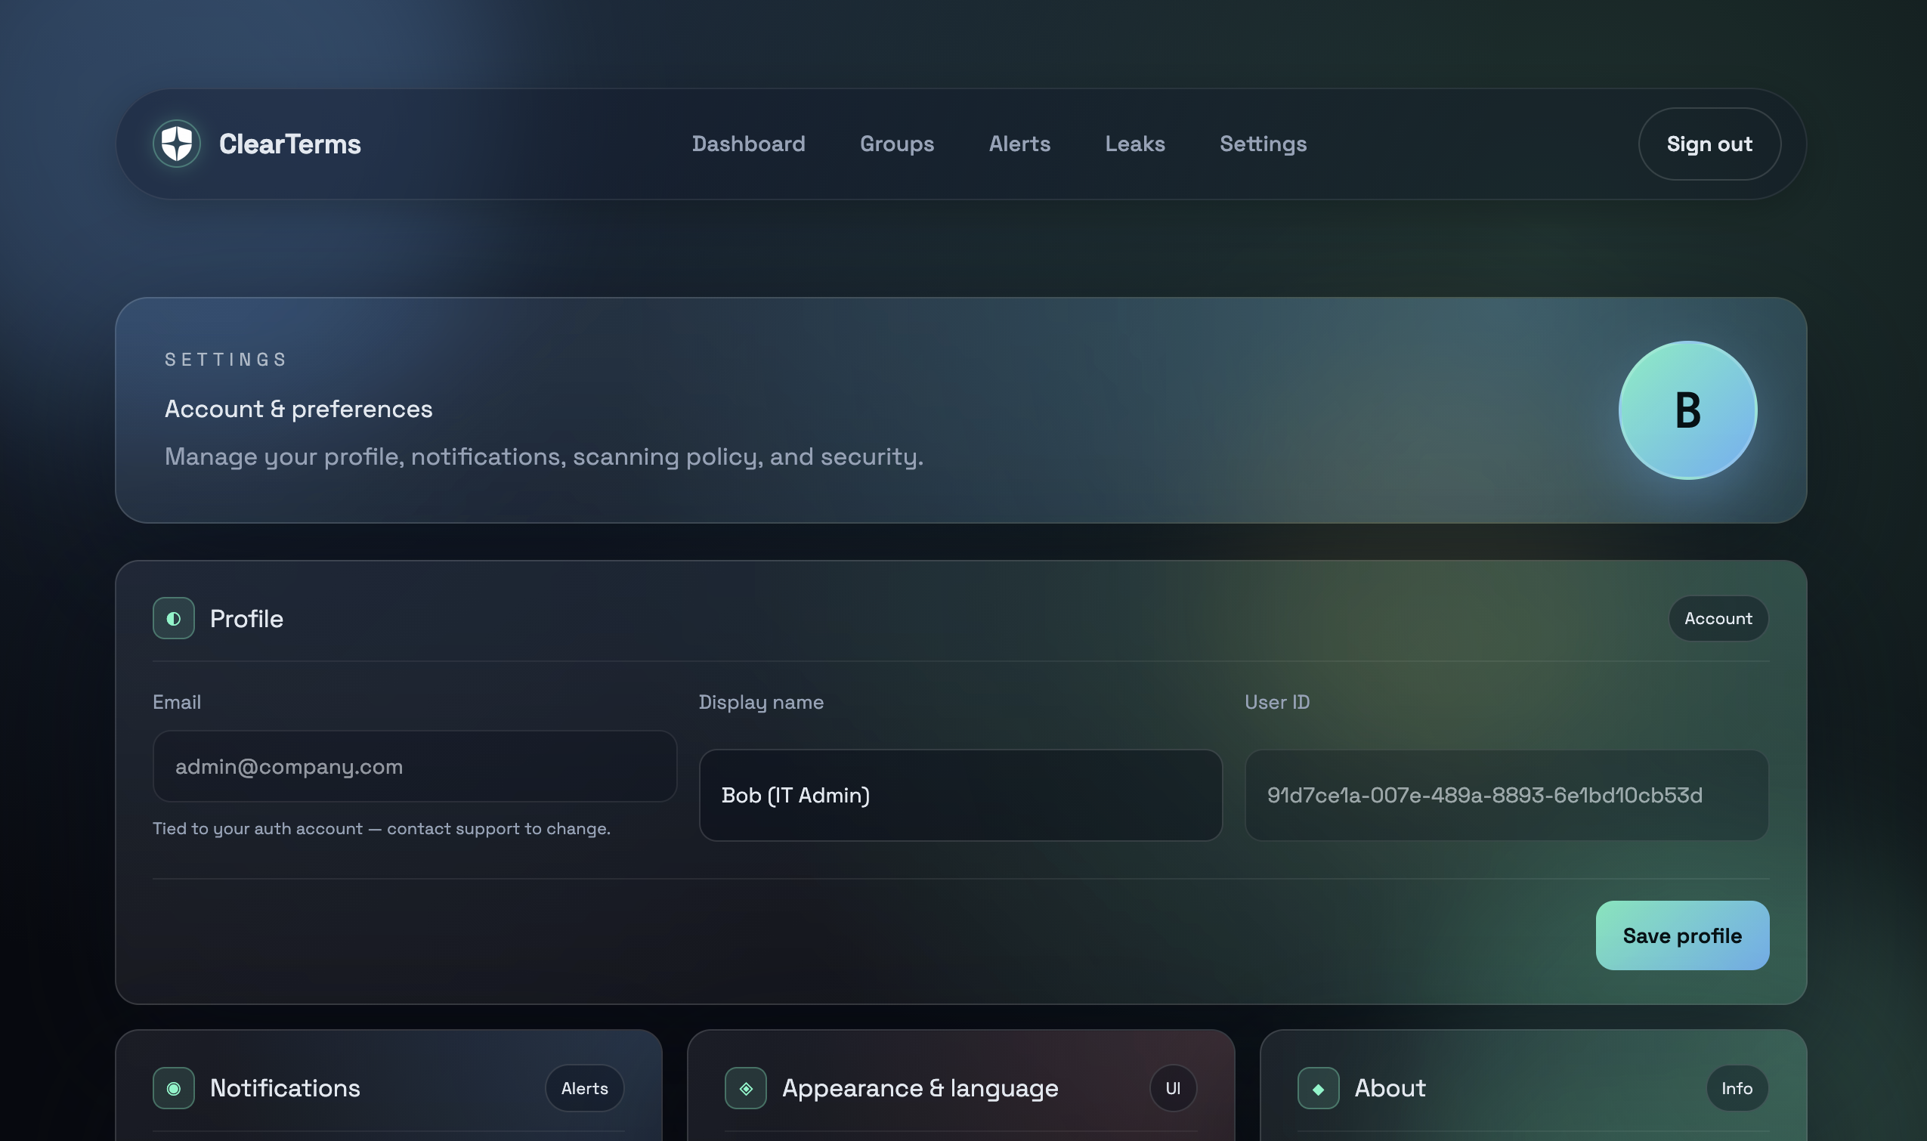Screen dimensions: 1927x1141
Task: Click the Alerts badge in Notifications
Action: tap(584, 1088)
